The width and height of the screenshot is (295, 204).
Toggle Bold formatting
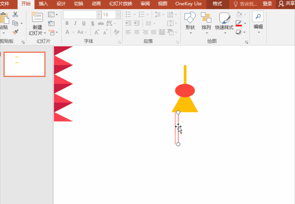(67, 23)
